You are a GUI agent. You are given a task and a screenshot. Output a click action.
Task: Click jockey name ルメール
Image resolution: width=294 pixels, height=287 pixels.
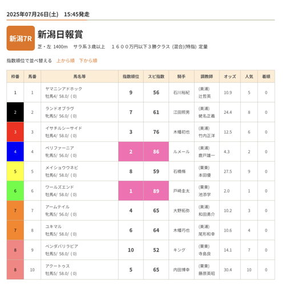[x=182, y=152]
